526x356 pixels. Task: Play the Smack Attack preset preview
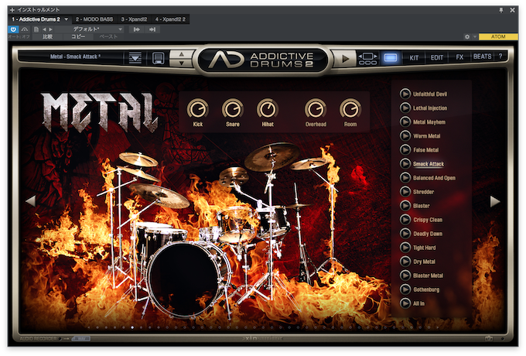point(405,164)
